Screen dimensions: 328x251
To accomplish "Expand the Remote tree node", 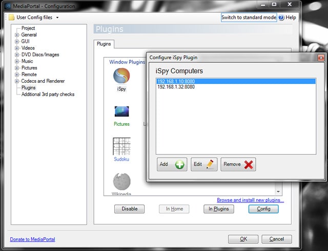I will click(17, 75).
